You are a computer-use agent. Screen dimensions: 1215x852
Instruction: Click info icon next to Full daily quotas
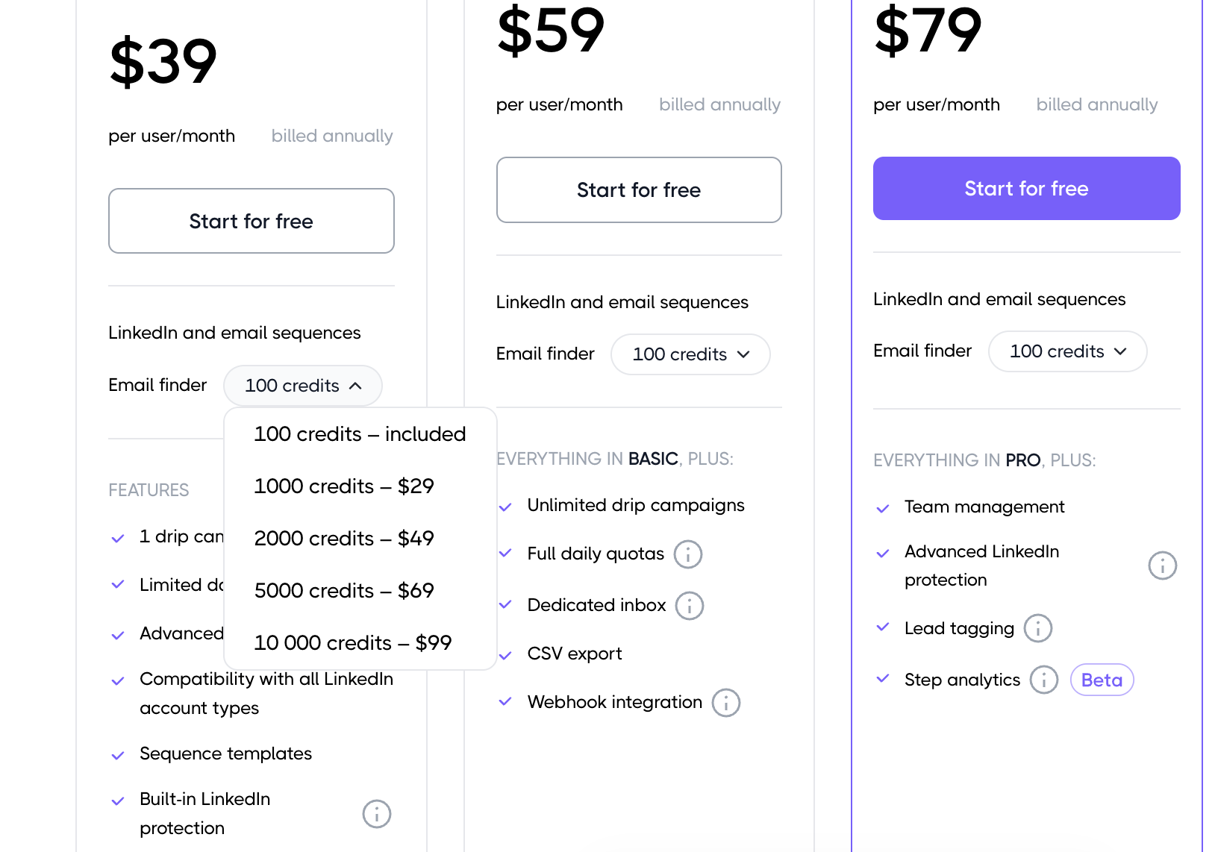(x=687, y=554)
